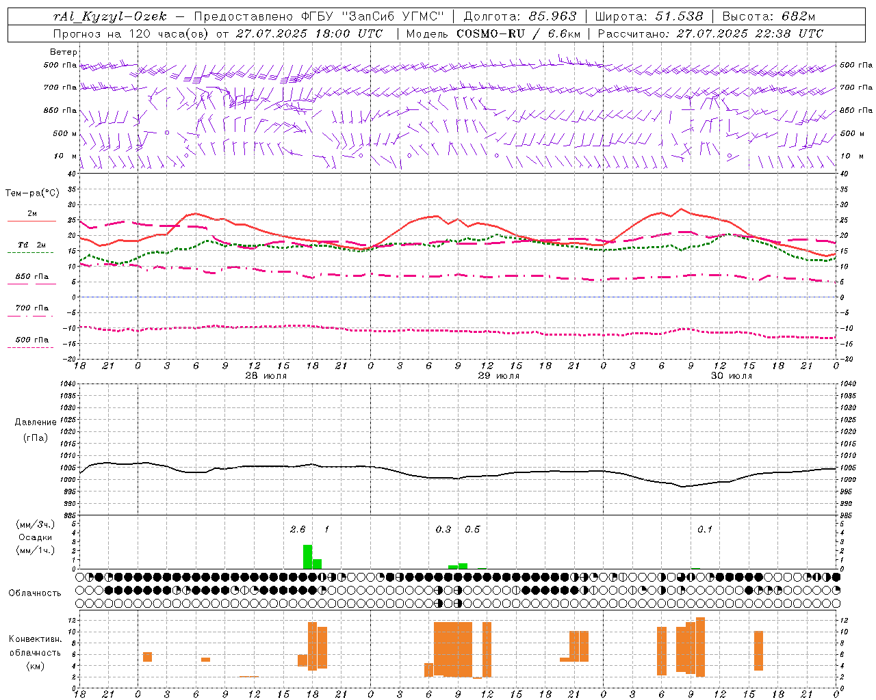Click the 30 июля date label
This screenshot has height=700, width=876.
pos(732,376)
